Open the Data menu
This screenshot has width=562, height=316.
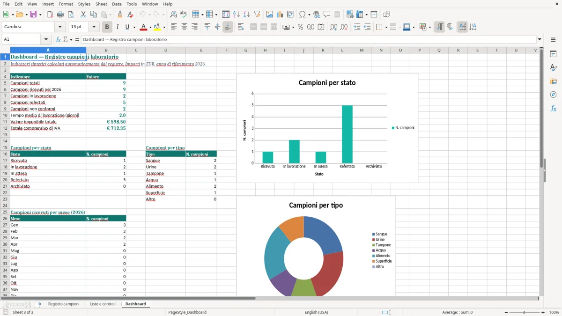pos(117,4)
